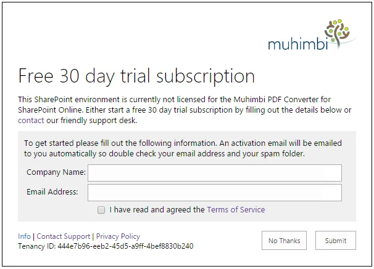Click the Company Name label
Viewport: 374px width, 269px height.
tap(56, 173)
